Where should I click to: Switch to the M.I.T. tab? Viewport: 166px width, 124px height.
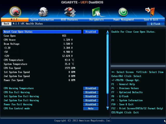(15, 20)
